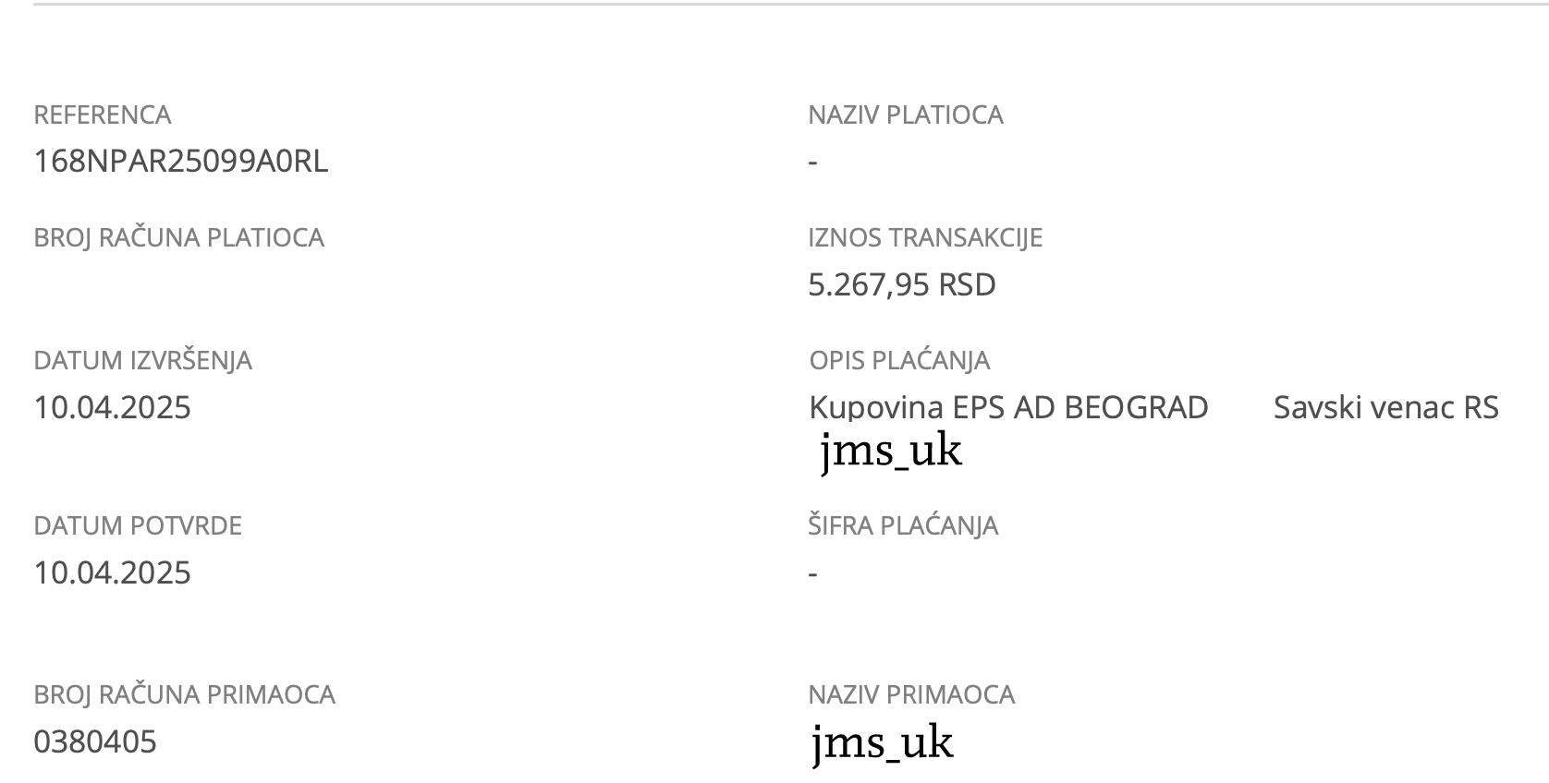Click the DATUM POTVRDE label
The width and height of the screenshot is (1549, 783).
click(x=138, y=526)
